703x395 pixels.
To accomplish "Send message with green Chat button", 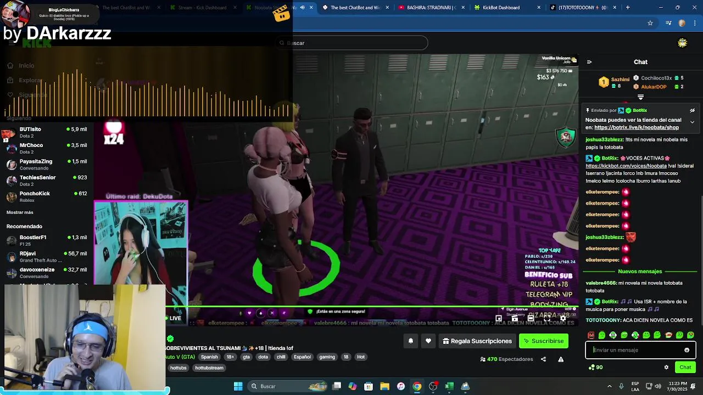I will (685, 368).
